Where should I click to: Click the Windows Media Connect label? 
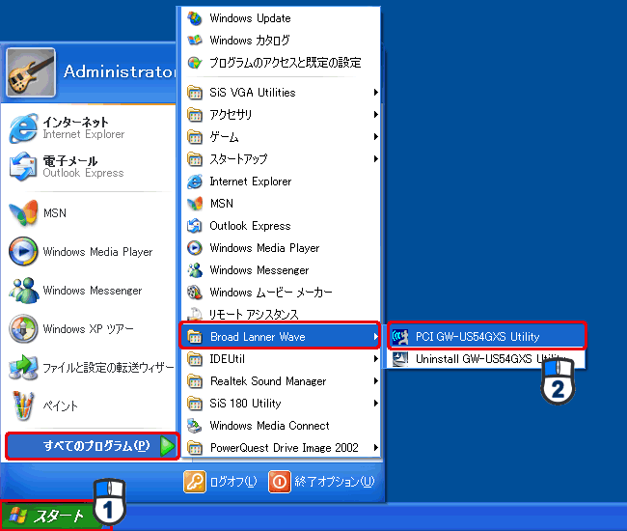tap(269, 426)
